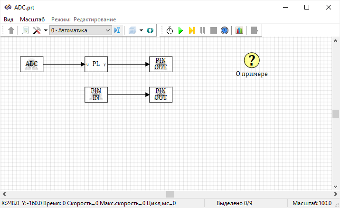The width and height of the screenshot is (340, 208).
Task: Open the script page icon
Action: pyautogui.click(x=26, y=30)
